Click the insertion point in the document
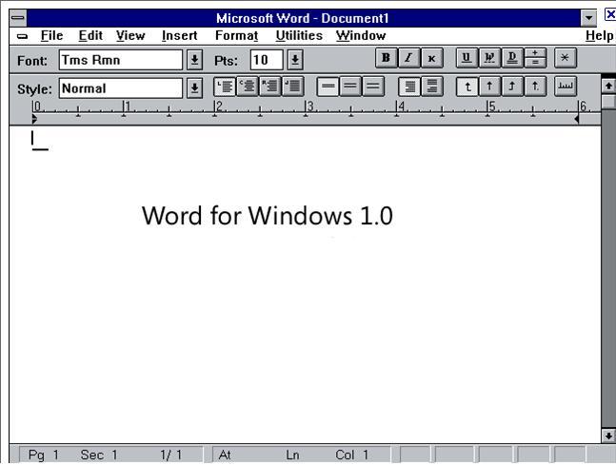Image resolution: width=616 pixels, height=465 pixels. pos(32,139)
